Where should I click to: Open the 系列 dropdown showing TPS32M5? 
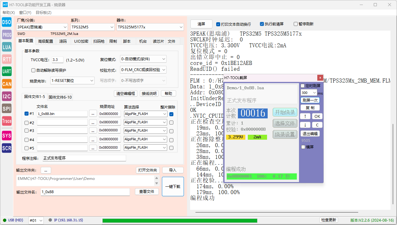coord(92,27)
